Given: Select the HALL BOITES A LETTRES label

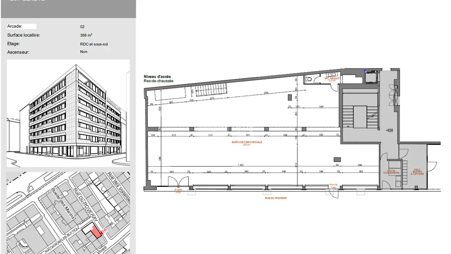Looking at the screenshot, I should pyautogui.click(x=417, y=172).
